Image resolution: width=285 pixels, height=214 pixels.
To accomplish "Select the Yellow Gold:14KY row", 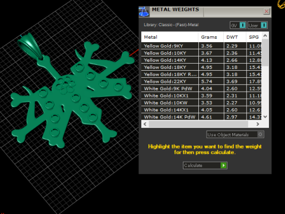I will point(201,60).
